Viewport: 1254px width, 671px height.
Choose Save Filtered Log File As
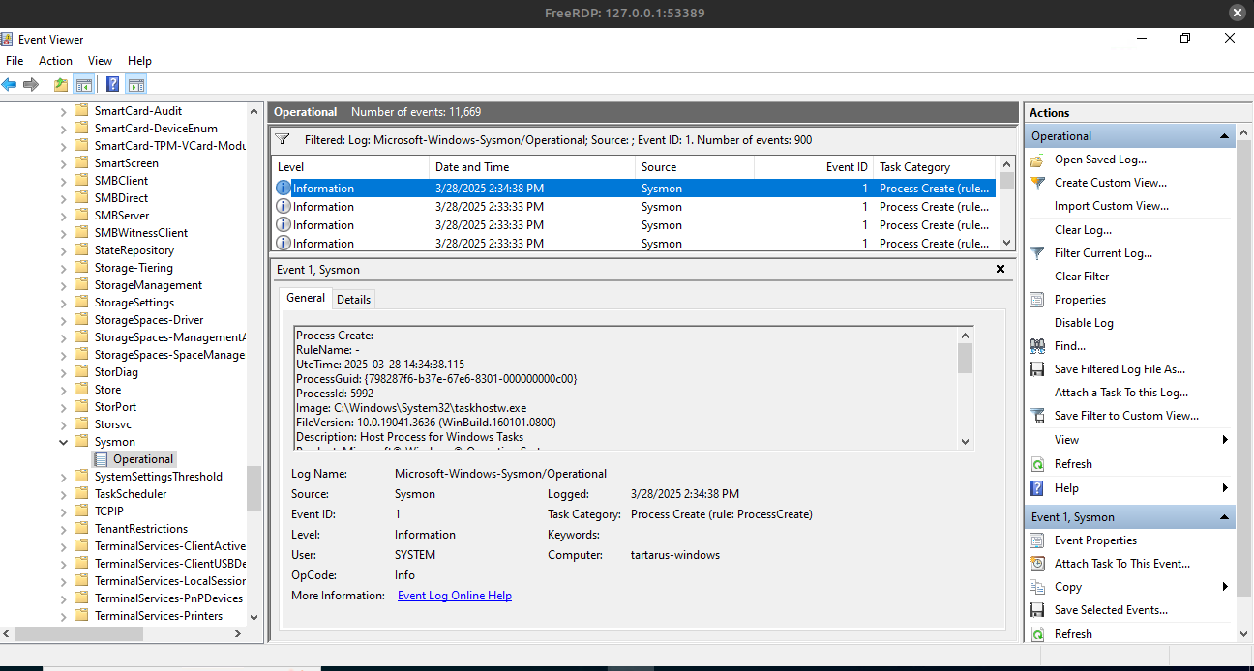1119,369
